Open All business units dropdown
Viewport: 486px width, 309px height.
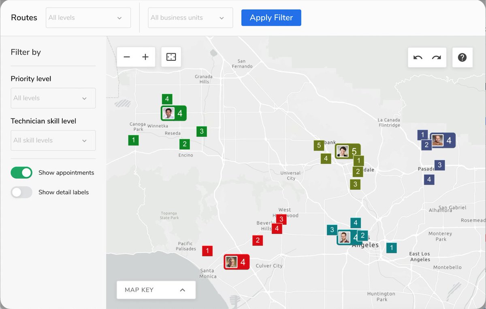point(190,18)
